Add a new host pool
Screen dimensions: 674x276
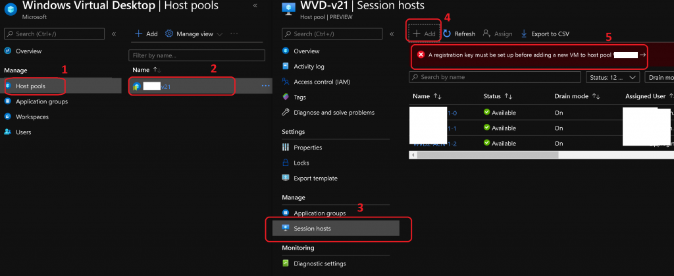tap(146, 34)
